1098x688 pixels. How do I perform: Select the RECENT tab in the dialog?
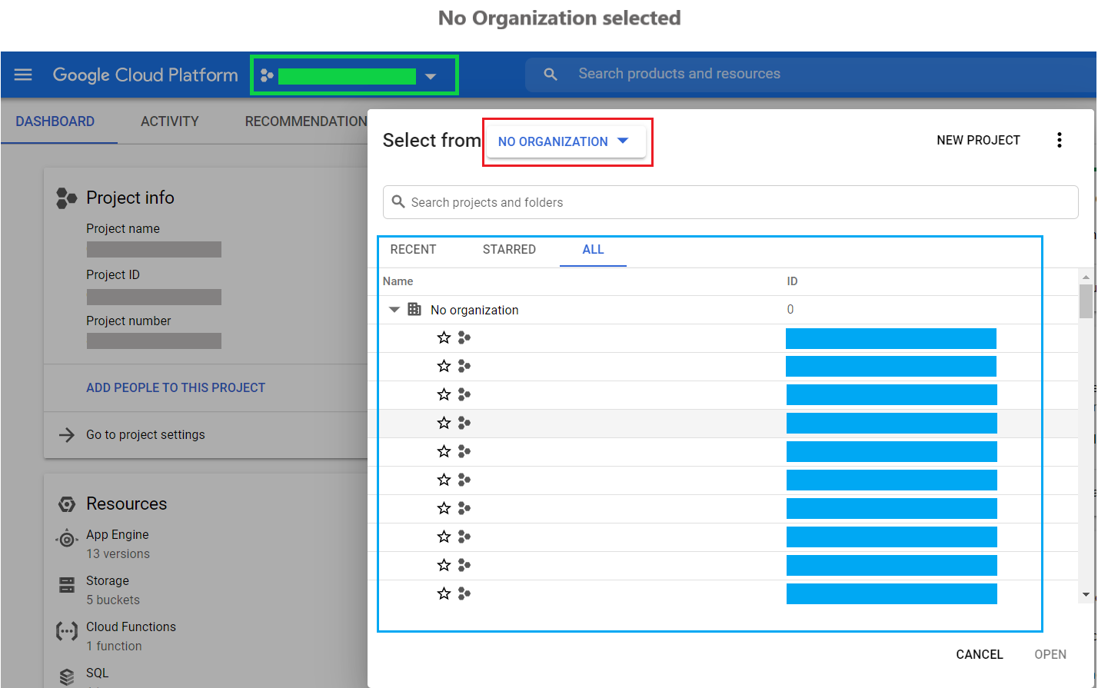click(x=414, y=249)
